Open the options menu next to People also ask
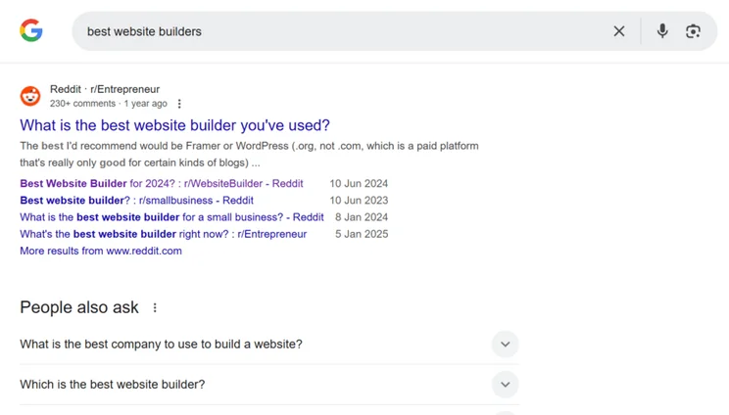Viewport: 729px width, 415px height. pyautogui.click(x=155, y=307)
